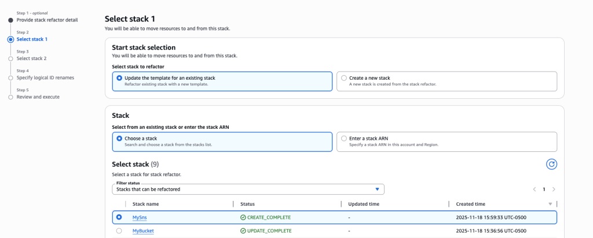Go to Step 1 Provide stack refactor detail
593x238 pixels.
pos(47,20)
